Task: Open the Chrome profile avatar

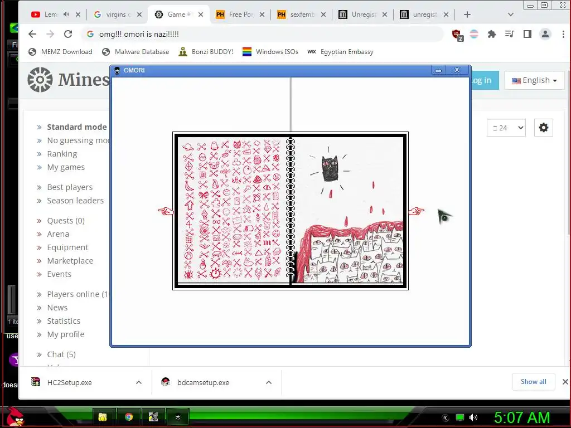Action: tap(545, 34)
